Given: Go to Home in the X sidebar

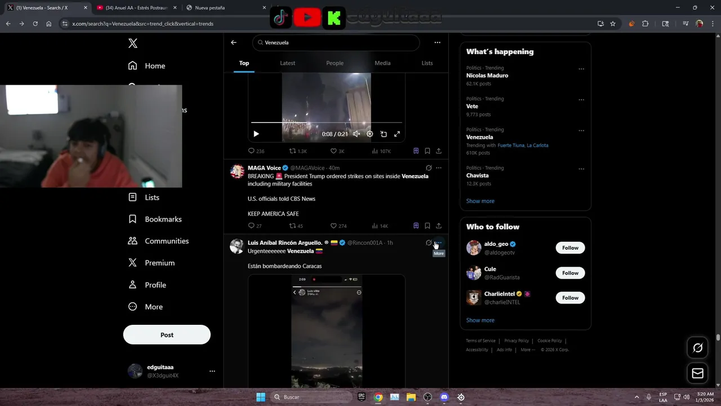Looking at the screenshot, I should point(146,66).
